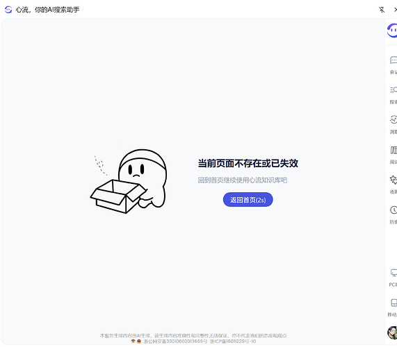Open the 历史 history clock icon
The width and height of the screenshot is (397, 347).
click(394, 210)
